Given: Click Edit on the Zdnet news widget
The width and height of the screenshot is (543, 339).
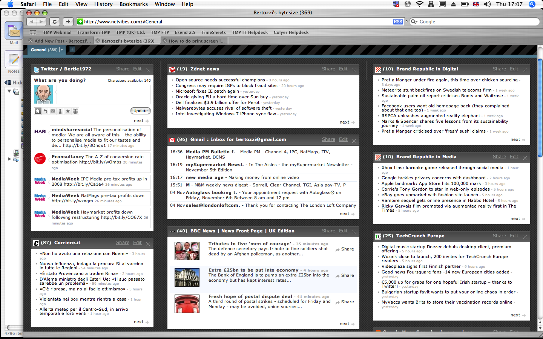Looking at the screenshot, I should point(343,69).
